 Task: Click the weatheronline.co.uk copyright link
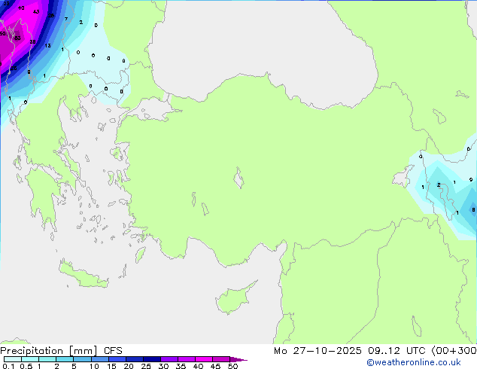coord(414,362)
